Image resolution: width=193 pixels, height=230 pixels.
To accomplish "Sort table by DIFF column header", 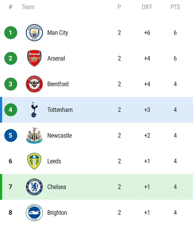I will (147, 7).
